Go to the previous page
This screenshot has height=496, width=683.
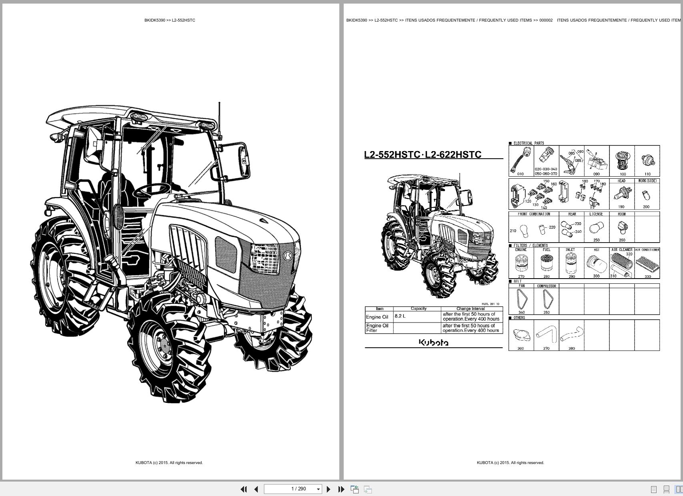pos(256,489)
